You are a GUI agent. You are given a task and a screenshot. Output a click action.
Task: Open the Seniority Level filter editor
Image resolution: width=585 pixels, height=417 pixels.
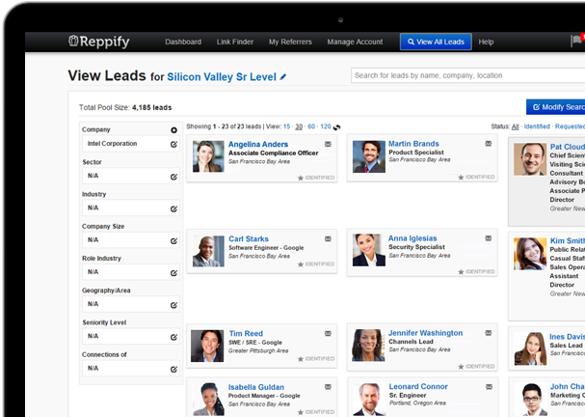click(173, 337)
